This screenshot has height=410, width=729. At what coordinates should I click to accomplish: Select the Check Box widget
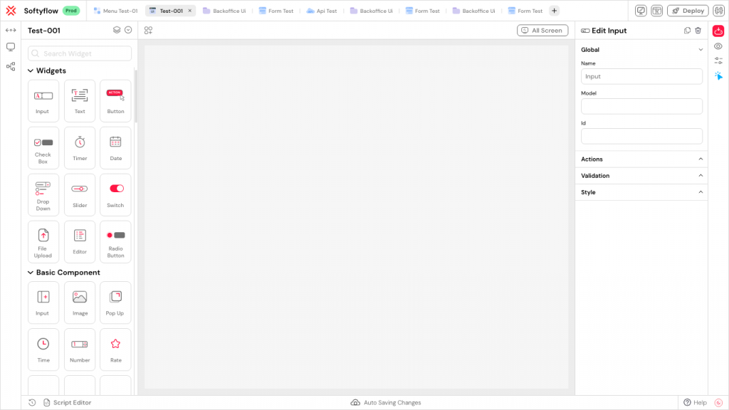pyautogui.click(x=43, y=147)
